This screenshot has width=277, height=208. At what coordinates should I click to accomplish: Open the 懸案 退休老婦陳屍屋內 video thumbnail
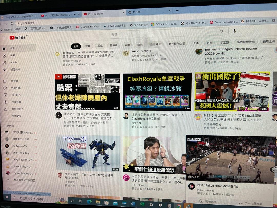coord(87,92)
